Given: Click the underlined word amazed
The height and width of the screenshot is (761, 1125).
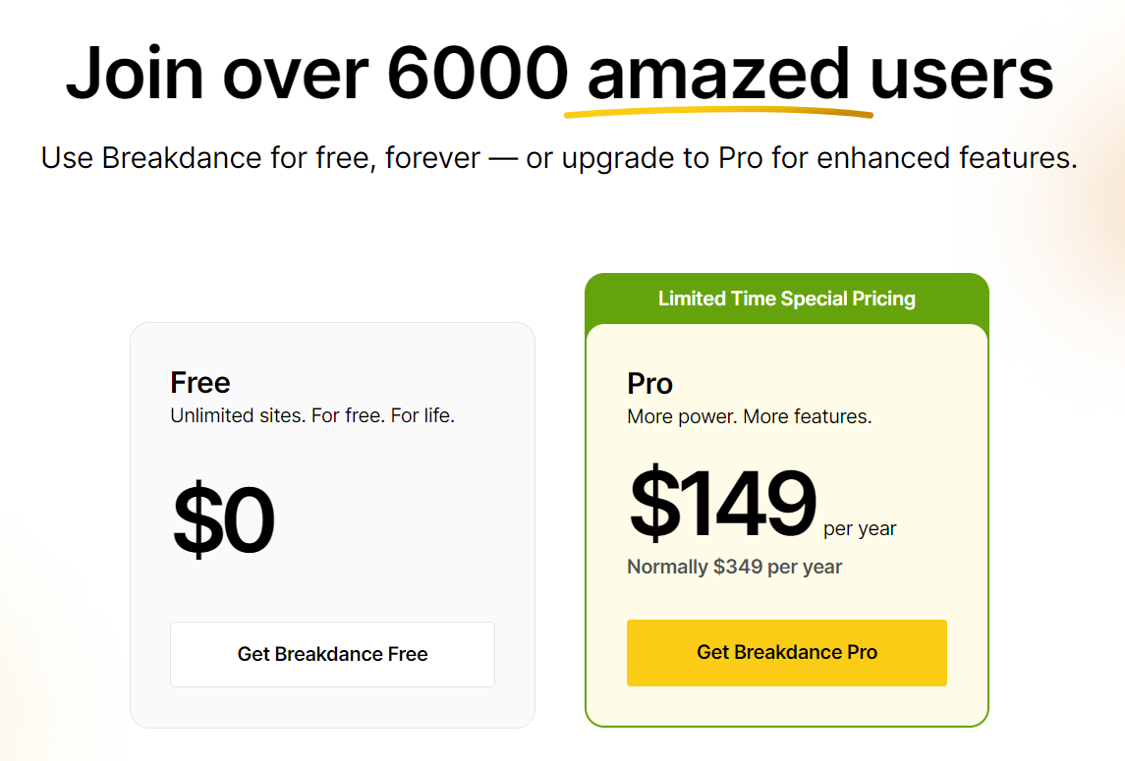Looking at the screenshot, I should [x=718, y=74].
